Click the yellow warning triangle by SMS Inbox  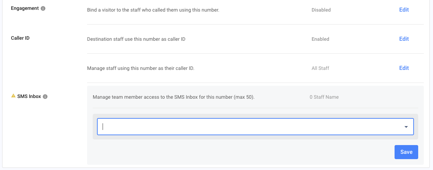point(13,96)
